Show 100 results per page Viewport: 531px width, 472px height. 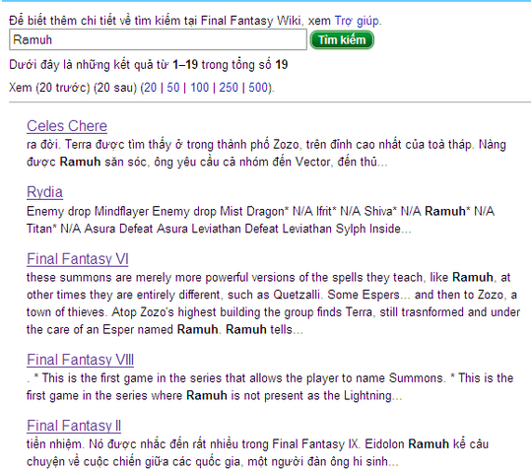tap(199, 88)
